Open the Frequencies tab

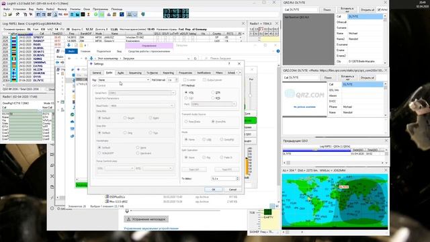click(185, 73)
